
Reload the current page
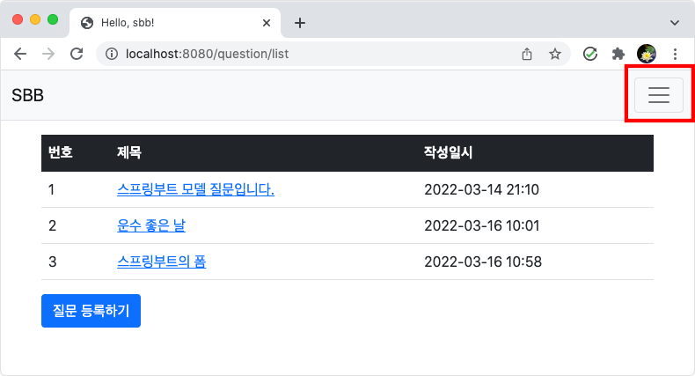[x=77, y=54]
